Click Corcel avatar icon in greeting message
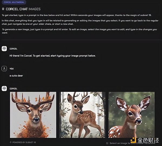The width and height of the screenshot is (162, 146). (4, 48)
